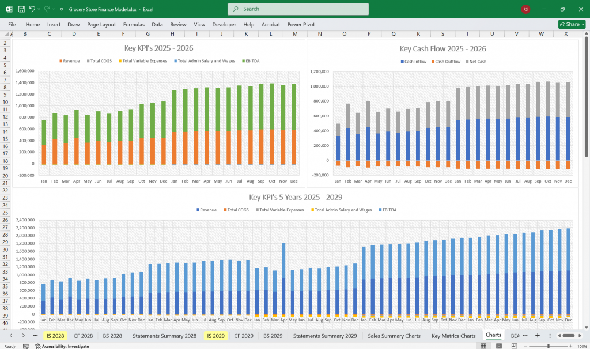Expand the Undo history dropdown arrow
This screenshot has height=349, width=590.
(39, 9)
